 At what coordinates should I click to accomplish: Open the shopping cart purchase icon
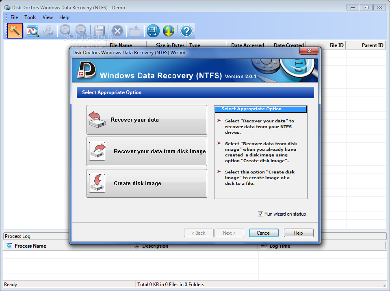[x=153, y=31]
